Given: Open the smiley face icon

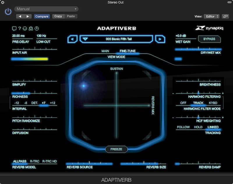Looking at the screenshot, I should coord(25,28).
